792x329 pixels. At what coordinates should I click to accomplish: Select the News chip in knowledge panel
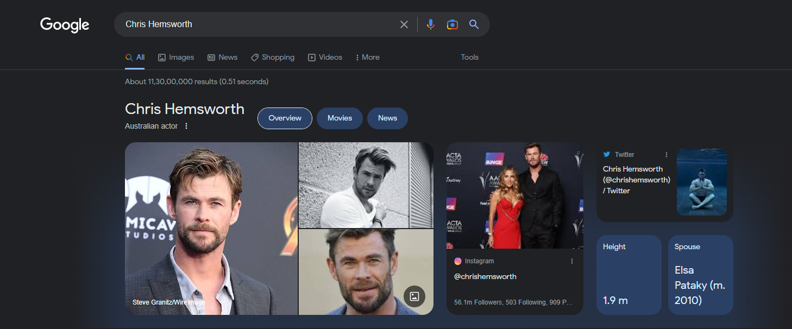point(388,118)
